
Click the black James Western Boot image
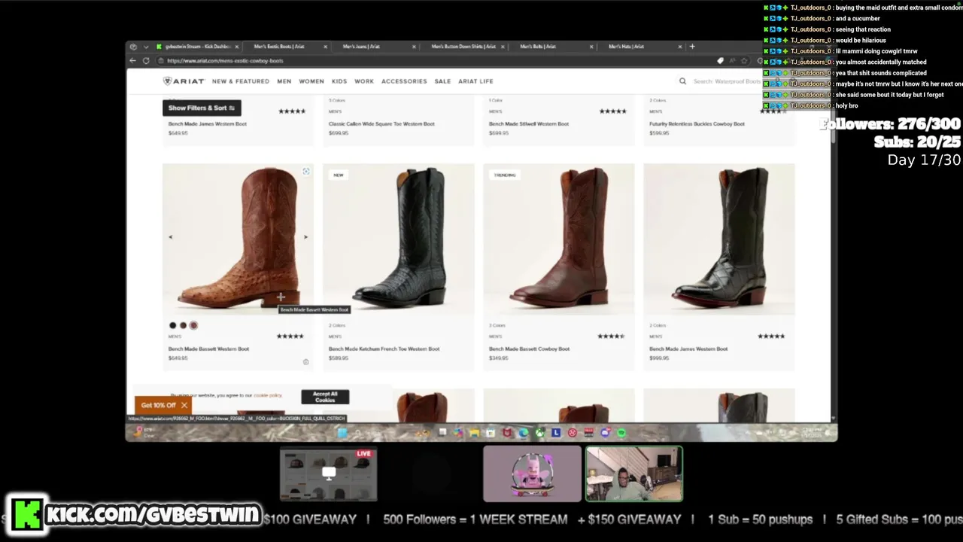click(719, 239)
